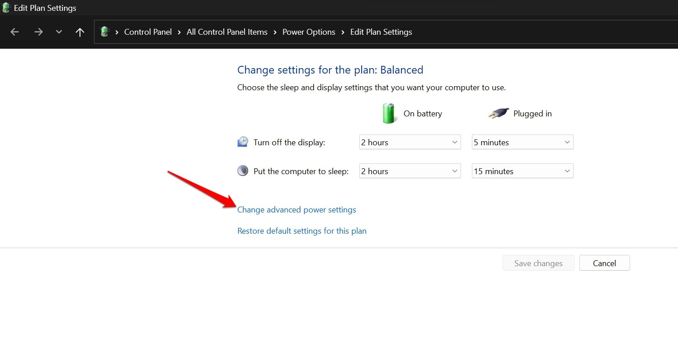
Task: Open sleep Plugged in dropdown
Action: pyautogui.click(x=523, y=171)
